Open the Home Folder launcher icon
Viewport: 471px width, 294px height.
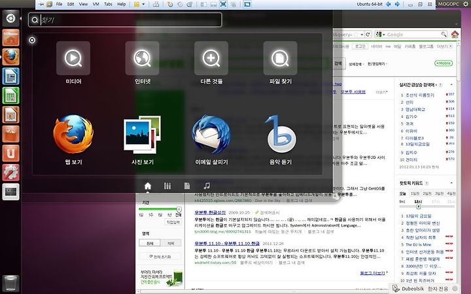point(11,38)
